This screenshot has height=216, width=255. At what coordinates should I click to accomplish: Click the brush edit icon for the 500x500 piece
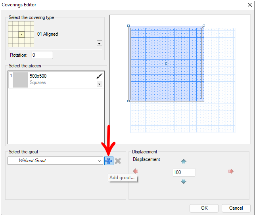[x=100, y=76]
